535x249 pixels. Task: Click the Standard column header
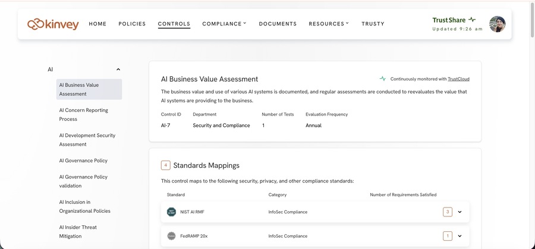(176, 195)
